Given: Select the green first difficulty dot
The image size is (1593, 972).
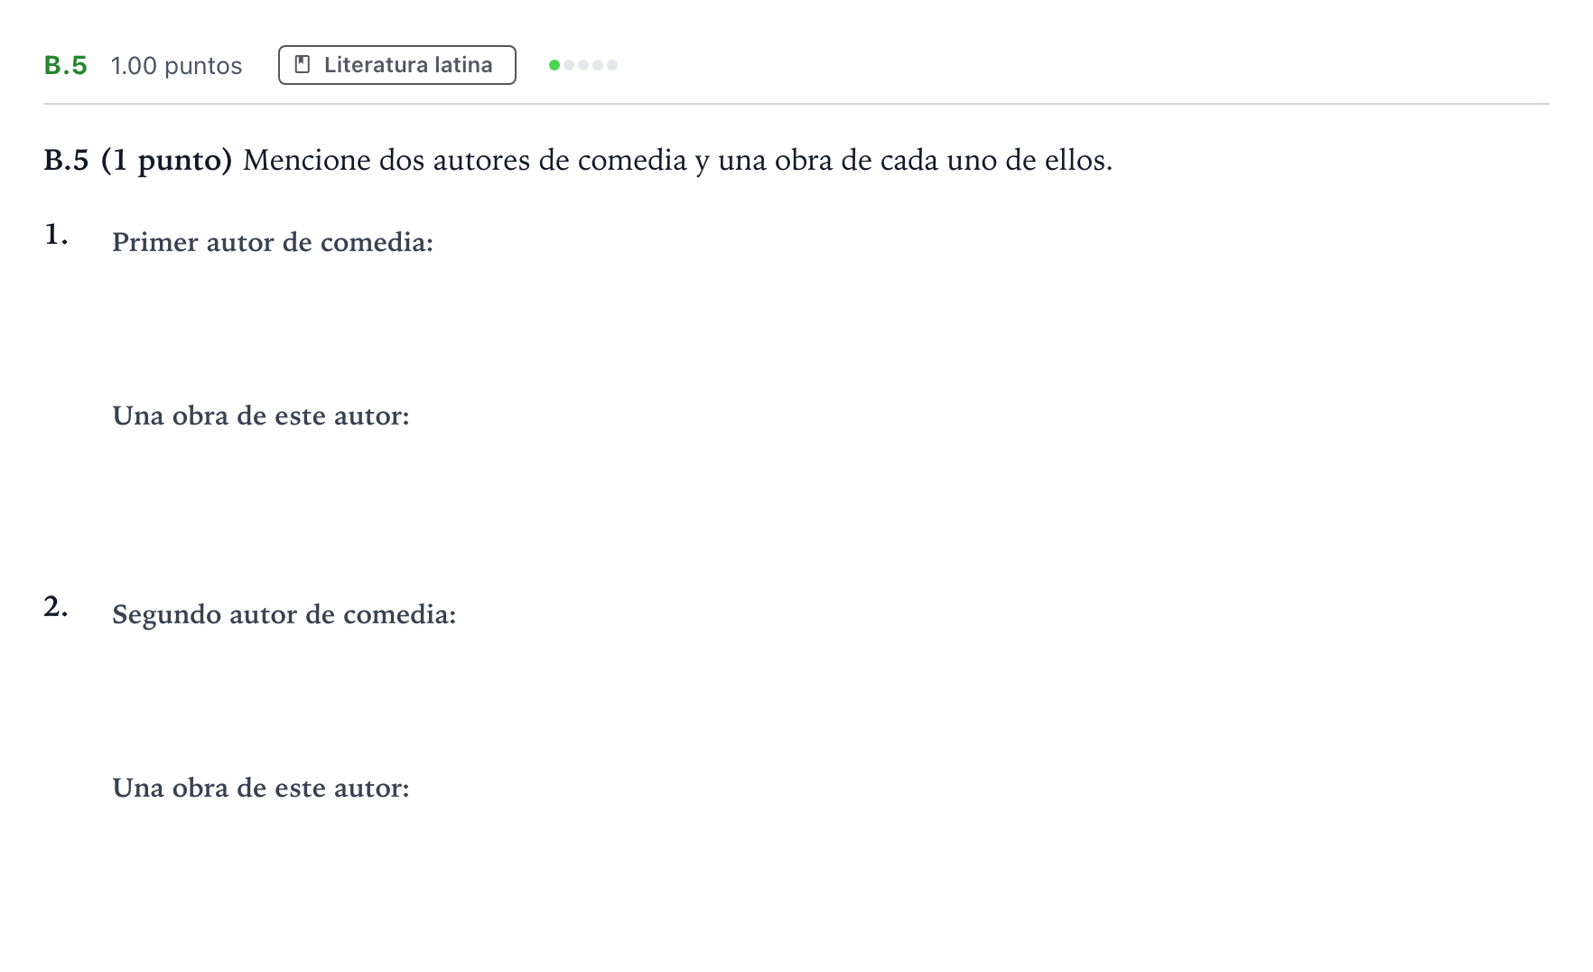Looking at the screenshot, I should pos(554,65).
